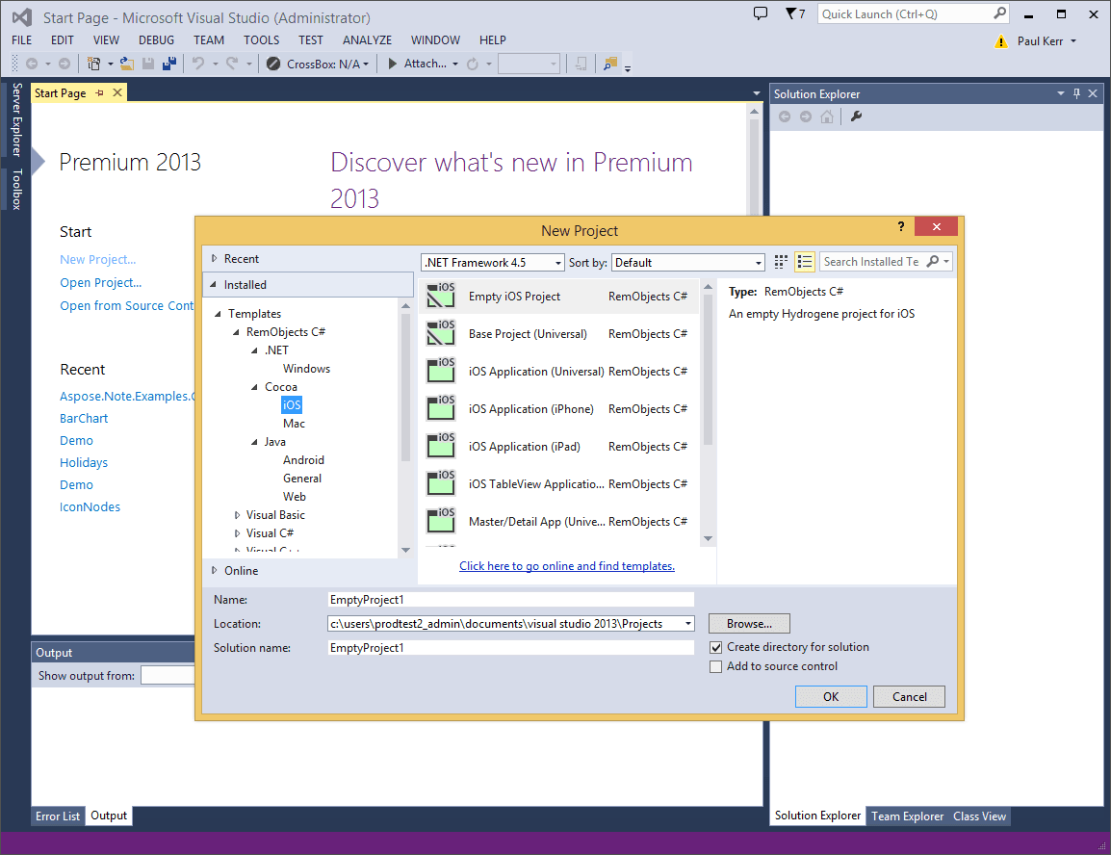Image resolution: width=1111 pixels, height=855 pixels.
Task: Click the Navigate Backward toolbar icon
Action: pos(32,64)
